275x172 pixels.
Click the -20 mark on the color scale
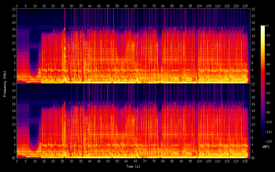click(x=268, y=45)
